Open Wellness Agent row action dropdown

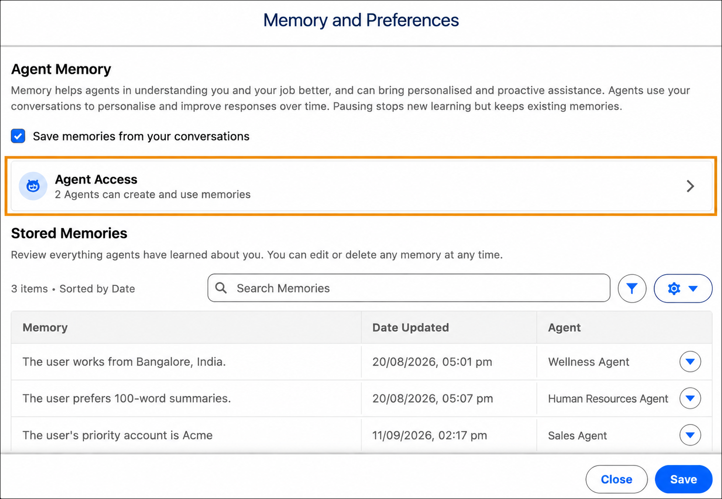coord(690,361)
